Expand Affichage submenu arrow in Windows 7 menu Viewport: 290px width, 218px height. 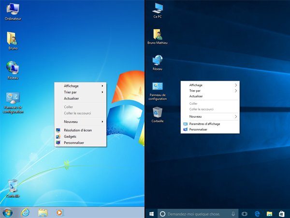(102, 86)
